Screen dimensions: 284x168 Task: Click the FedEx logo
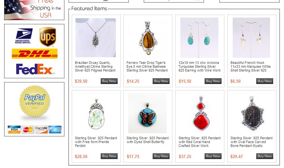click(x=35, y=69)
